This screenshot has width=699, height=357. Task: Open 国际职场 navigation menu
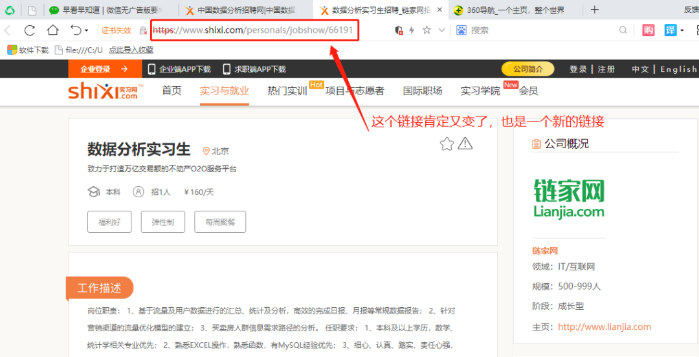(x=423, y=91)
